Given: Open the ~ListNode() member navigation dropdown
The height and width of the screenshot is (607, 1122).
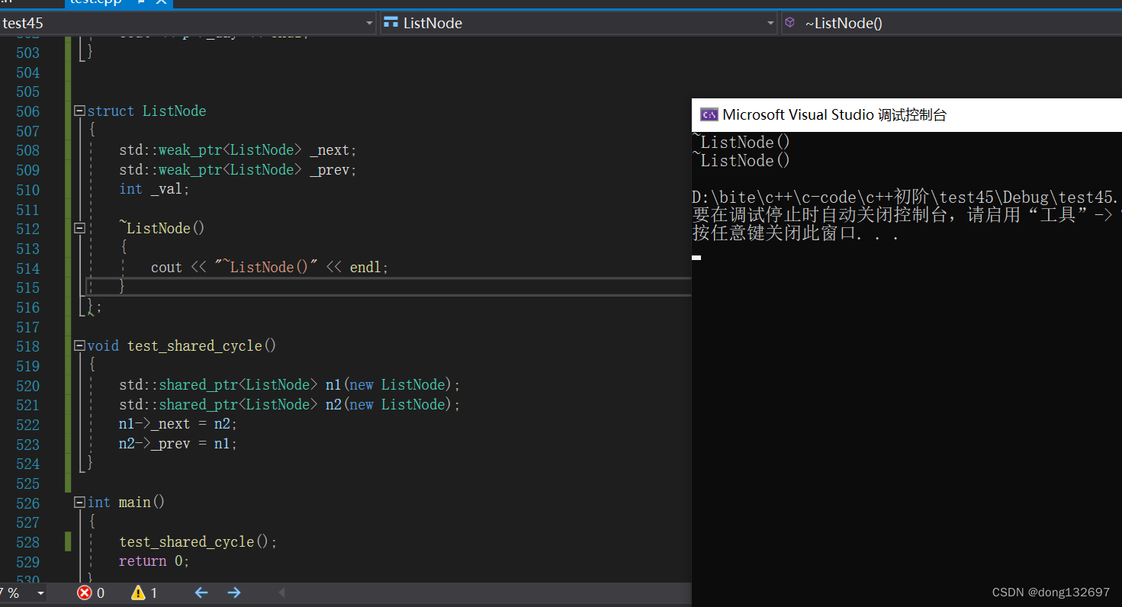Looking at the screenshot, I should coord(951,23).
